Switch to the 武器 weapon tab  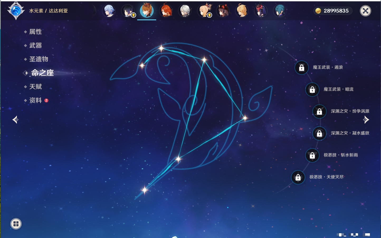pyautogui.click(x=35, y=45)
